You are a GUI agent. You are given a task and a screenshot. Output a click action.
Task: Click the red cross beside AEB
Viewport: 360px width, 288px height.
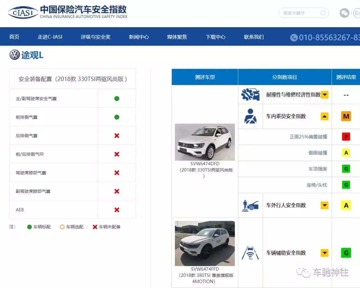pos(116,210)
